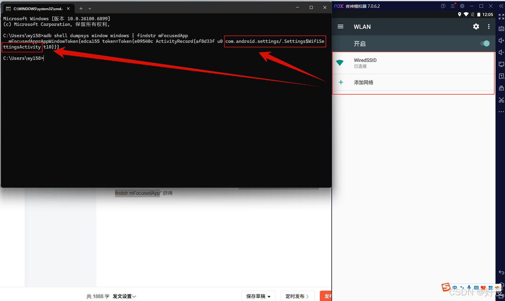Toggle Nox fullscreen mode icon
The width and height of the screenshot is (505, 301).
click(x=501, y=17)
